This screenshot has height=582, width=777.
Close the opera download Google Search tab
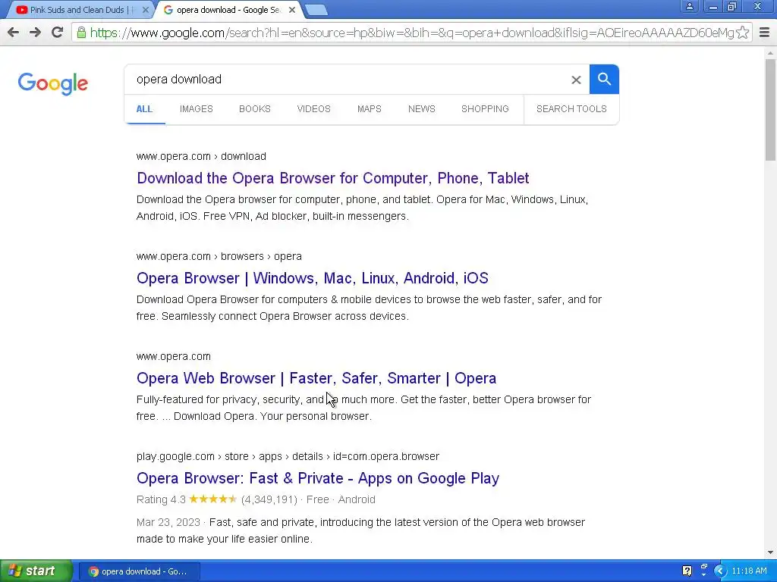tap(292, 10)
